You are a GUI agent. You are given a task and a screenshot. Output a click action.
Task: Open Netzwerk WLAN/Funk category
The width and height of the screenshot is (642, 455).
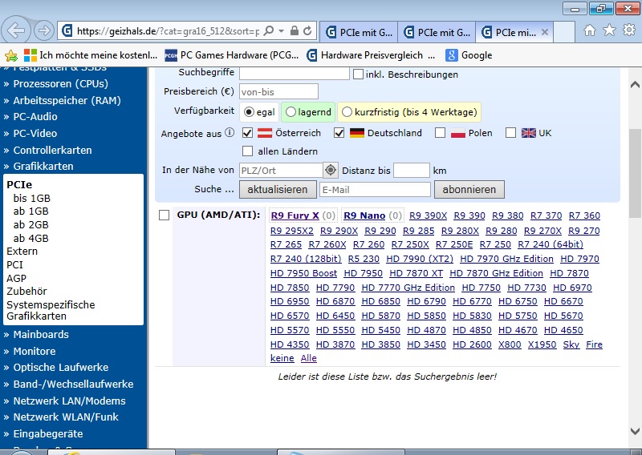tap(66, 417)
